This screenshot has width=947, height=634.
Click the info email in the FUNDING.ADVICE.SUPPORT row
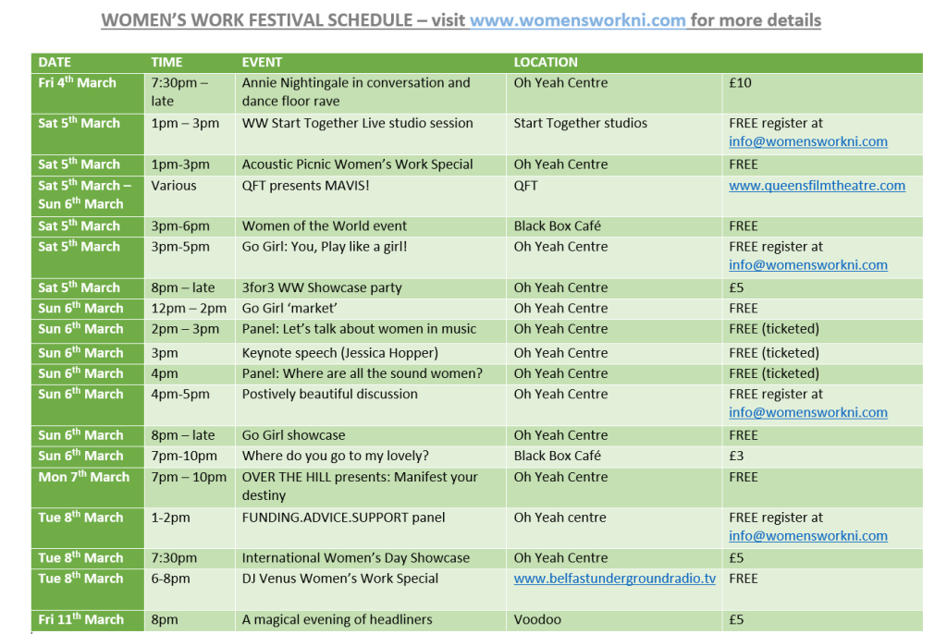[x=808, y=536]
